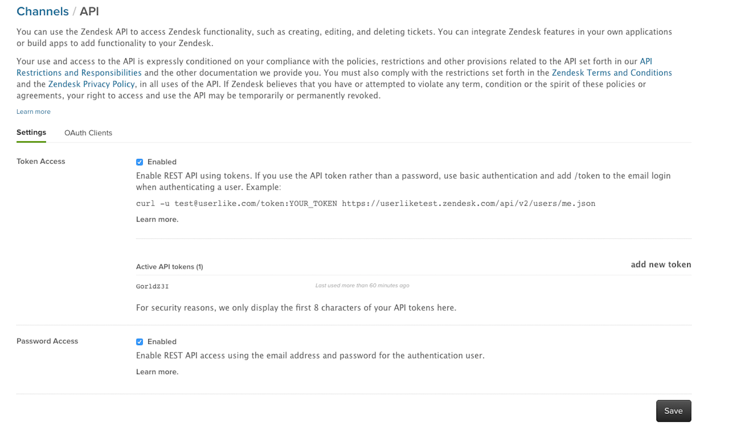753x446 pixels.
Task: Select the GorldZ3I API token
Action: (152, 286)
